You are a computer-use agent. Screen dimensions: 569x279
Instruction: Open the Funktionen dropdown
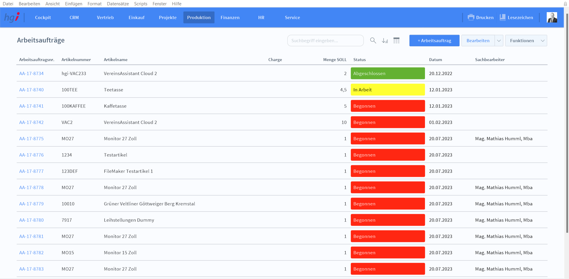coord(526,41)
